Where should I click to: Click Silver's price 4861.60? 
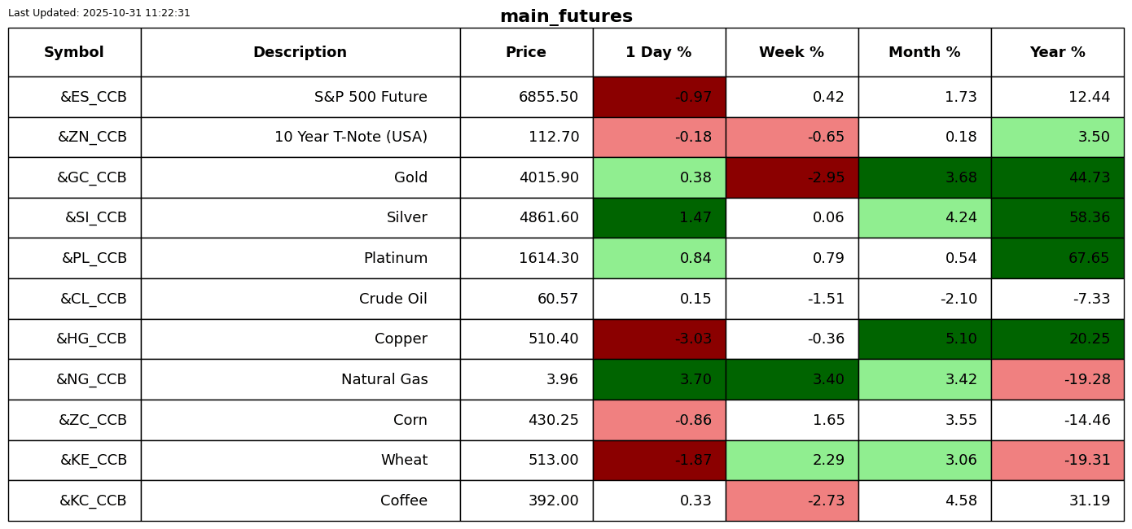coord(549,218)
